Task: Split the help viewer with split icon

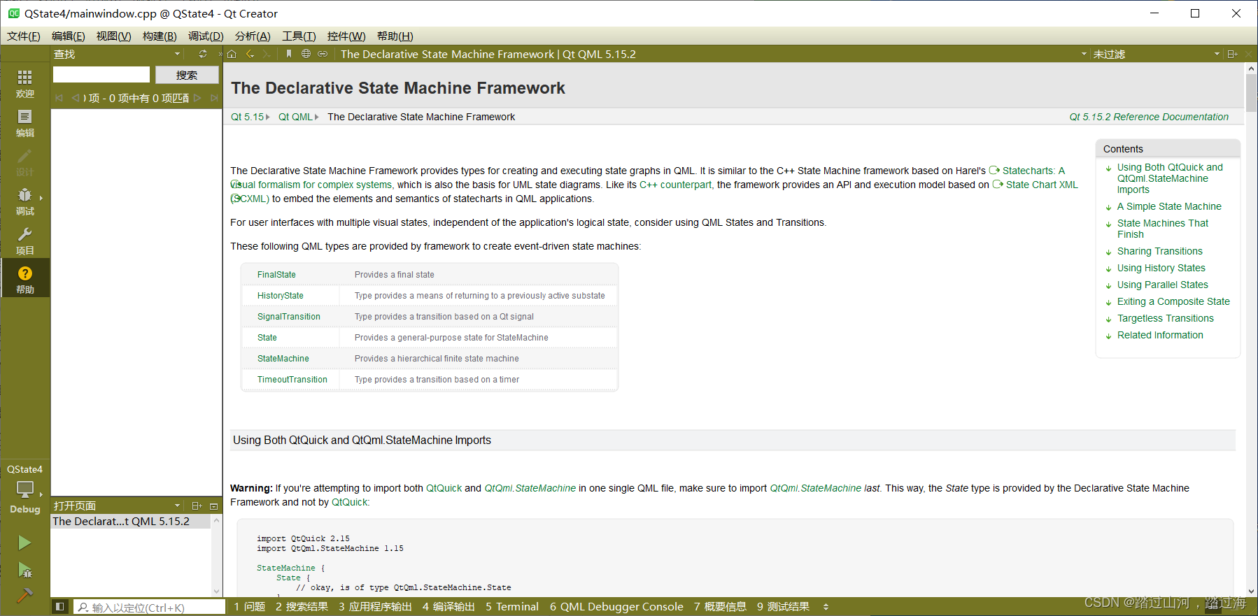Action: point(1232,54)
